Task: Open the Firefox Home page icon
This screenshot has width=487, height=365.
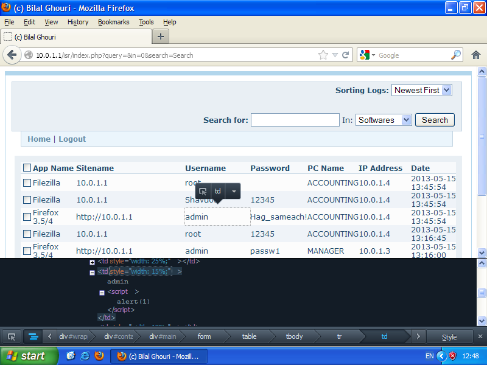Action: [x=476, y=55]
